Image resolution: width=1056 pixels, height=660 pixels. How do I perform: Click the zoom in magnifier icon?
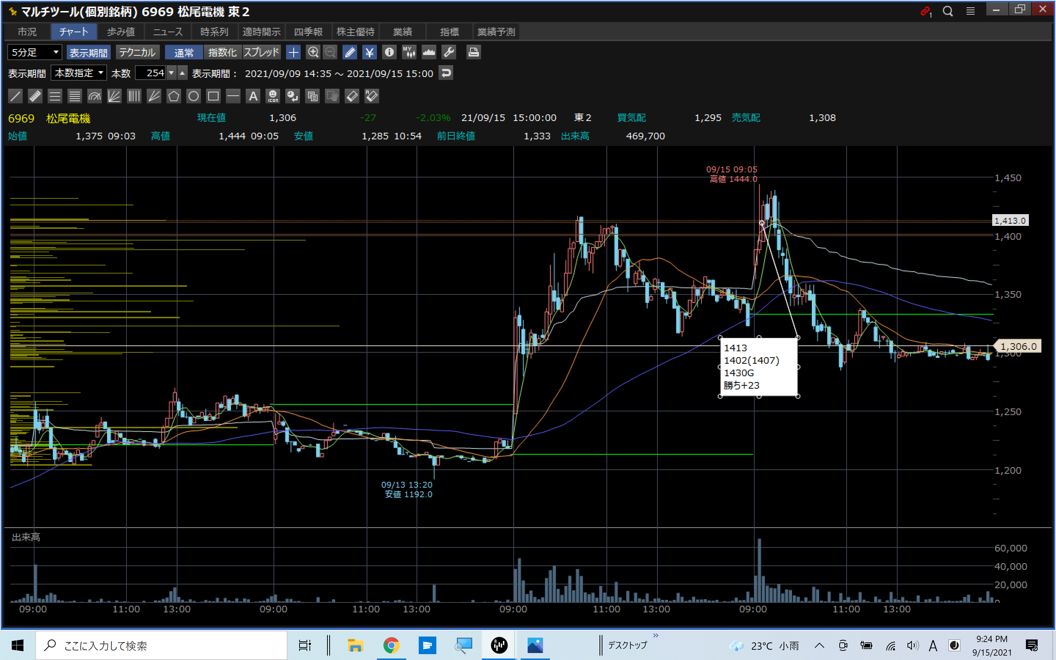pos(313,52)
